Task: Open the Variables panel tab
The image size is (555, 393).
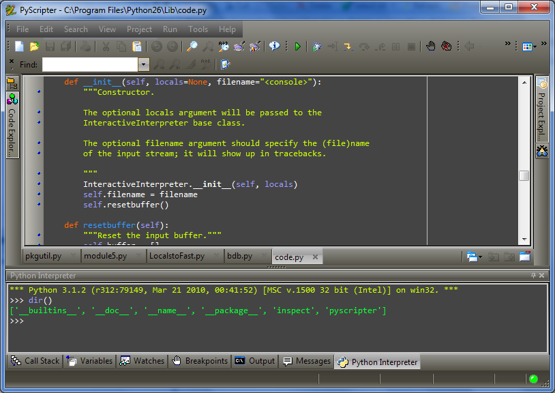Action: click(89, 361)
